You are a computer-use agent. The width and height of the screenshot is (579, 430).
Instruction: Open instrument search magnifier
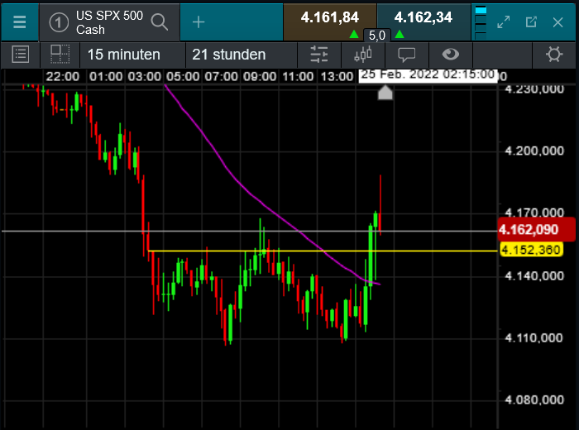pos(159,22)
